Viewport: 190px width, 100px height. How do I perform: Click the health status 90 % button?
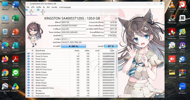pos(73,46)
